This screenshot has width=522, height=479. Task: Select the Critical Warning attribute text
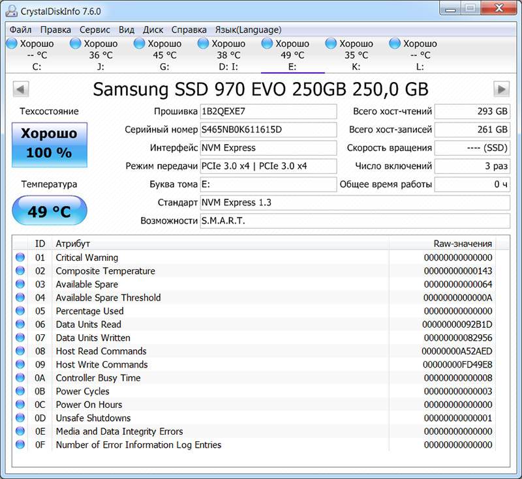[87, 257]
